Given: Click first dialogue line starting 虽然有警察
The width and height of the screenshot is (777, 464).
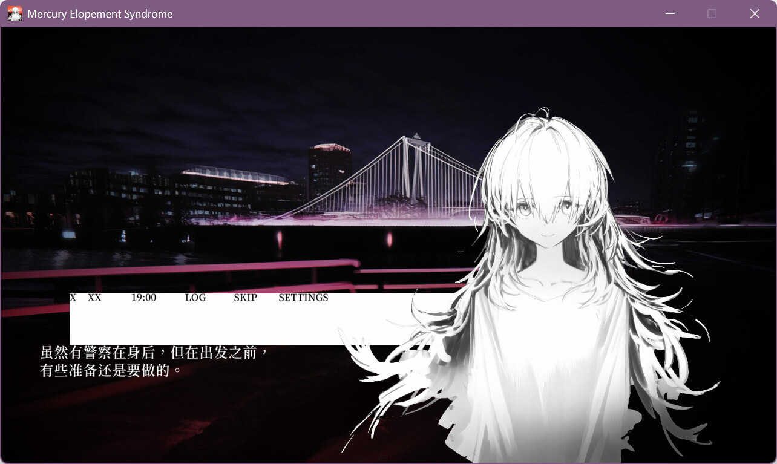Looking at the screenshot, I should click(x=154, y=352).
